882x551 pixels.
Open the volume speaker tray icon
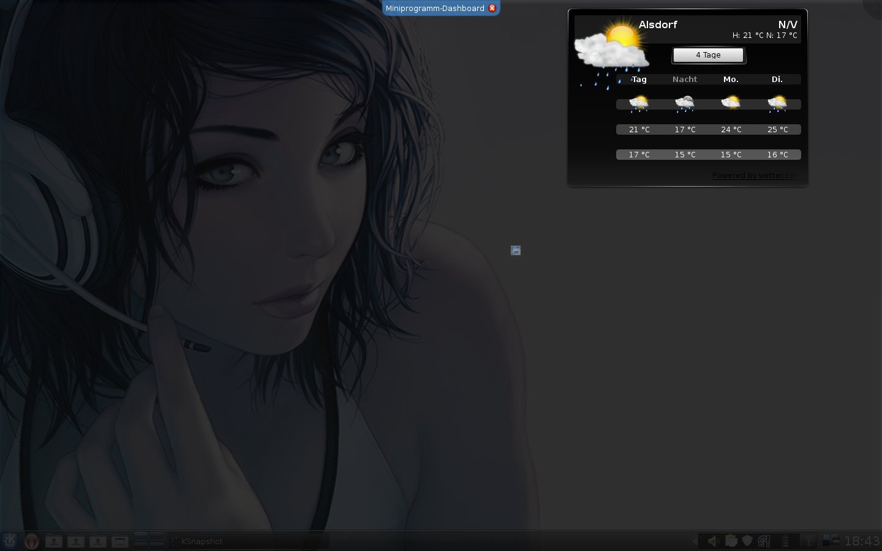pos(713,541)
